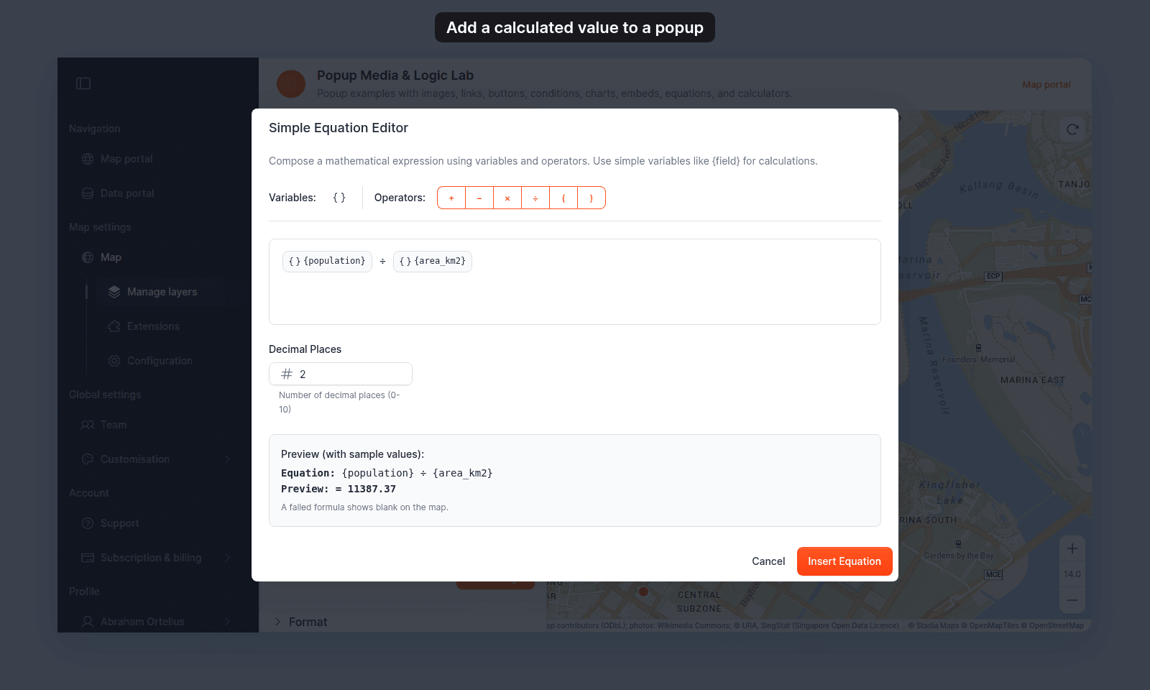Click the map refresh icon
The image size is (1150, 690).
(1072, 129)
